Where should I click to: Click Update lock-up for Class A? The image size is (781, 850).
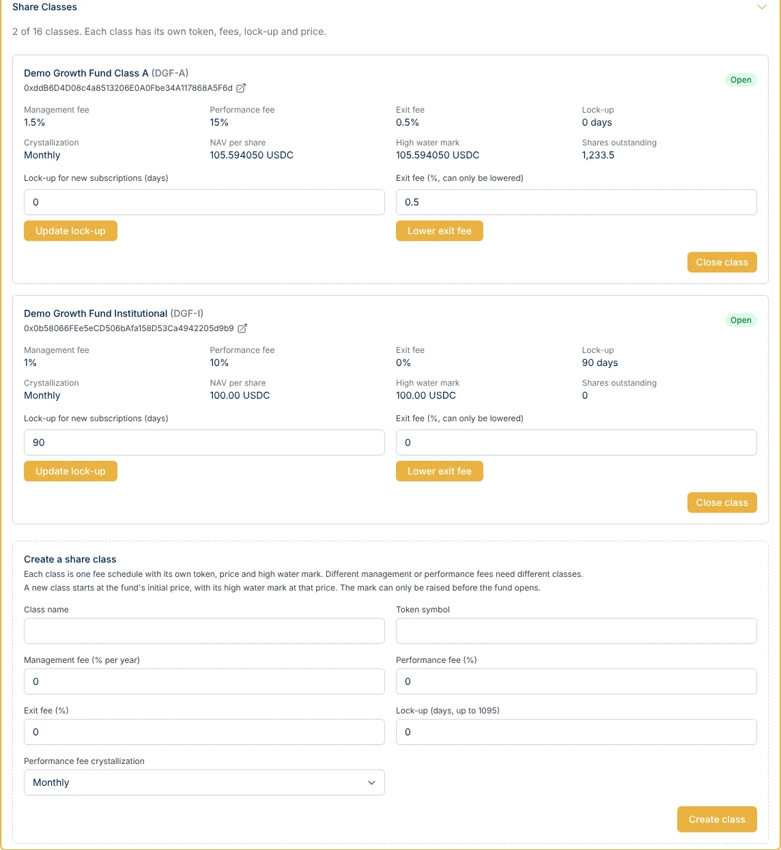70,231
